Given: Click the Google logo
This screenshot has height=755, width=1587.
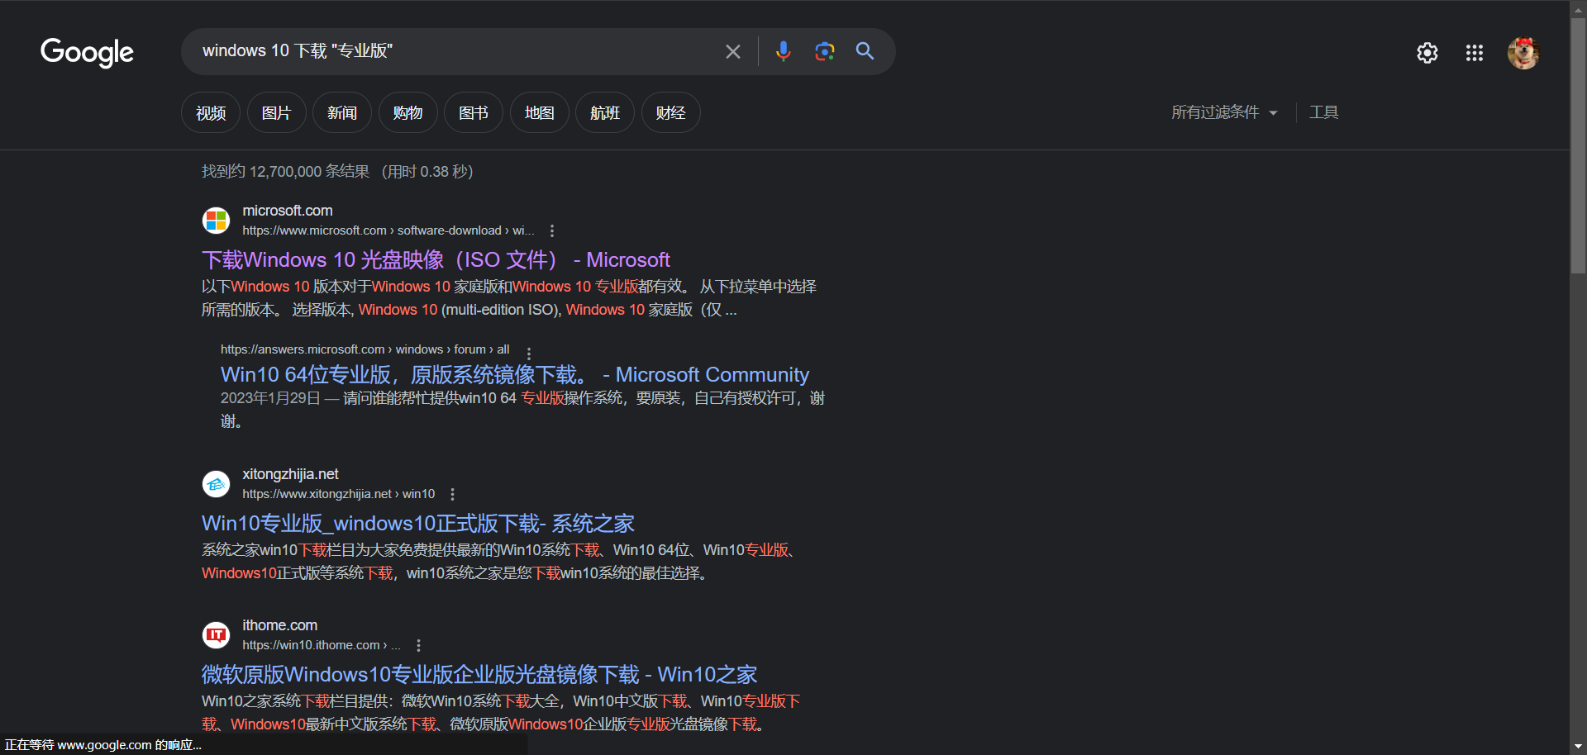Looking at the screenshot, I should click(87, 52).
